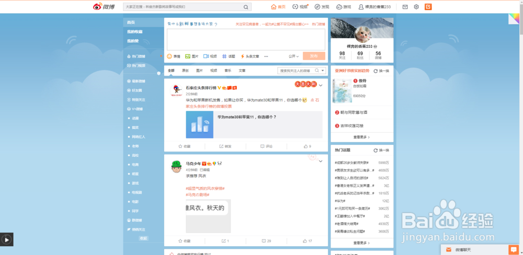Open the 微博聊天 orange chat icon

click(513, 250)
